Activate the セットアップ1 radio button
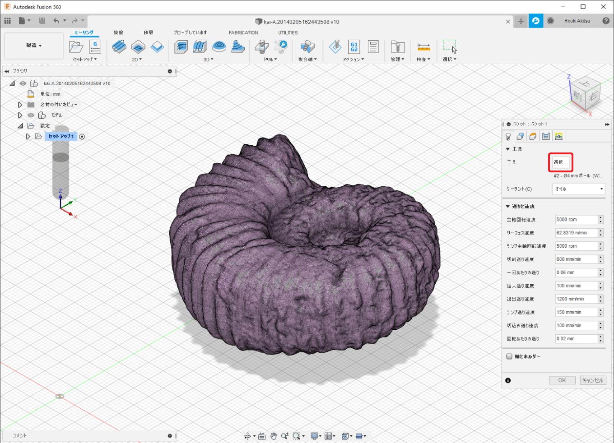 (x=82, y=137)
